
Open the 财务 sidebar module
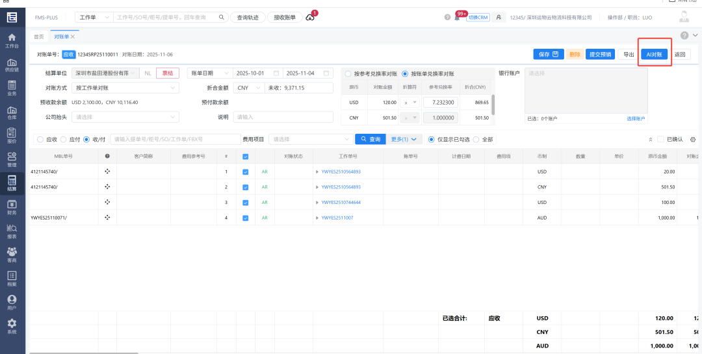[12, 207]
